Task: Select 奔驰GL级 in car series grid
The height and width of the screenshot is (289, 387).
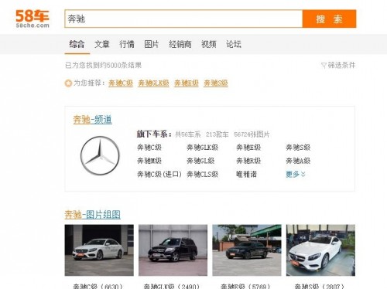Action: pos(200,161)
